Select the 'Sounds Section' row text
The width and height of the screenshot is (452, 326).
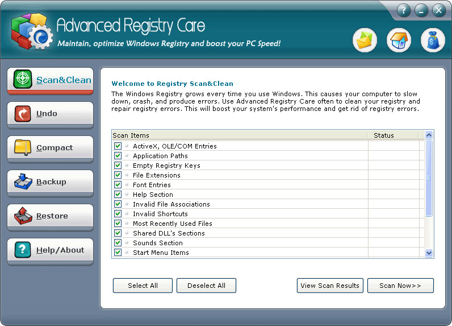pos(158,243)
